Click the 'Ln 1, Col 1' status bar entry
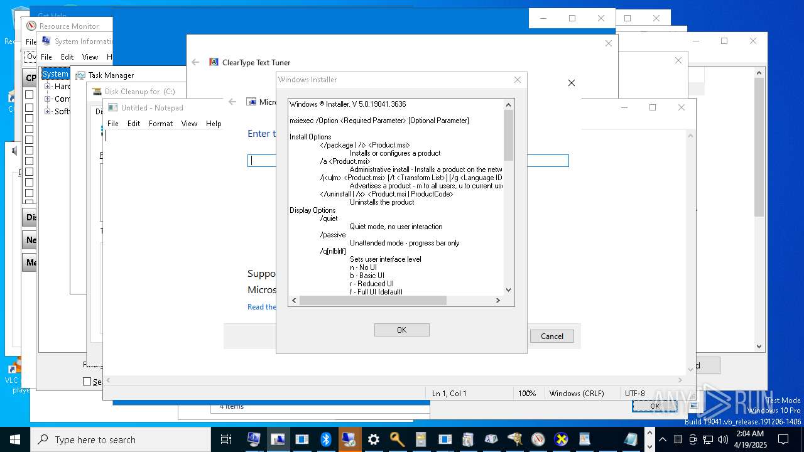The height and width of the screenshot is (452, 804). pos(449,394)
